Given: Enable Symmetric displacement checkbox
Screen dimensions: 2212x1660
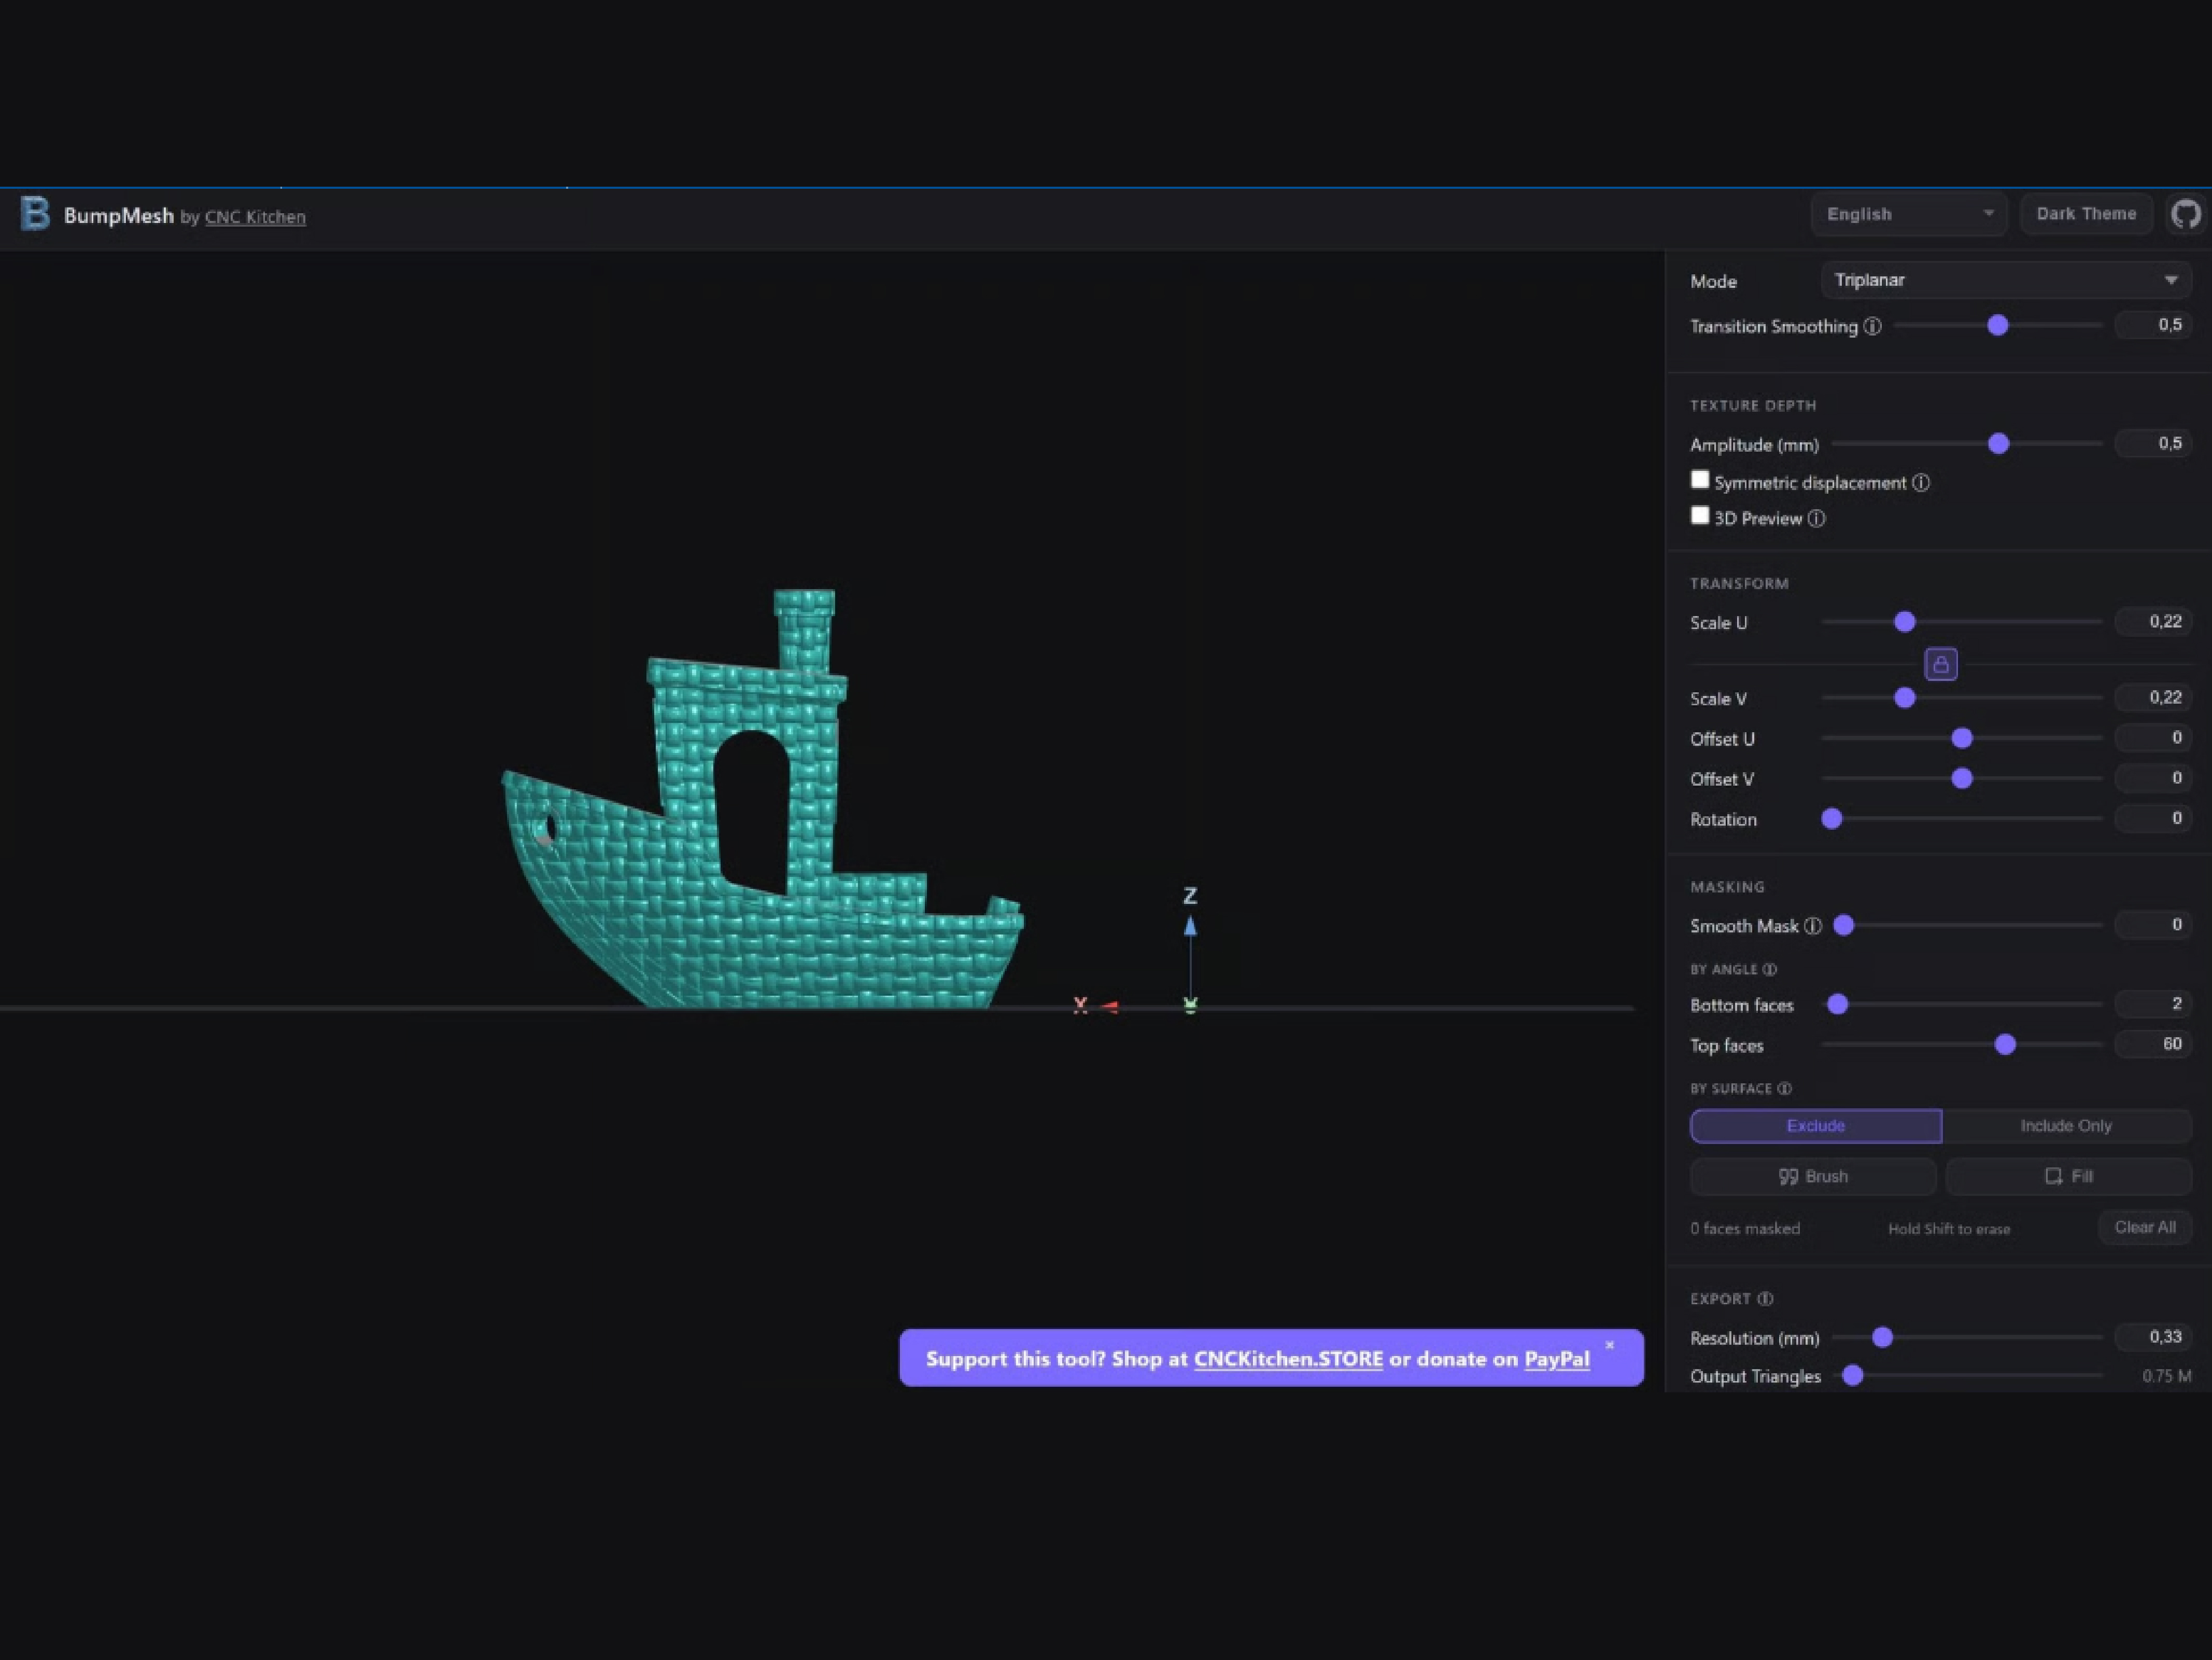Looking at the screenshot, I should pyautogui.click(x=1699, y=480).
